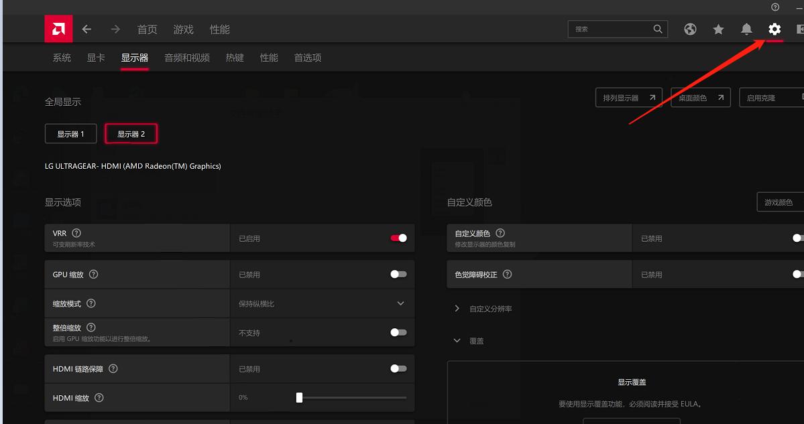Turn on the HDMI 链路保障 toggle
804x424 pixels.
(x=398, y=368)
